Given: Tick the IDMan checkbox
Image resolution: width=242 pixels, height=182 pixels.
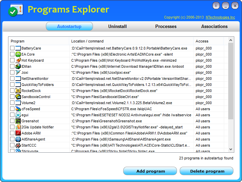Looking at the screenshot, I should [12, 66].
